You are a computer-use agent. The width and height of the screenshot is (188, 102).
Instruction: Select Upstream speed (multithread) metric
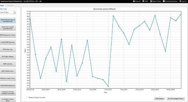click(x=8, y=28)
